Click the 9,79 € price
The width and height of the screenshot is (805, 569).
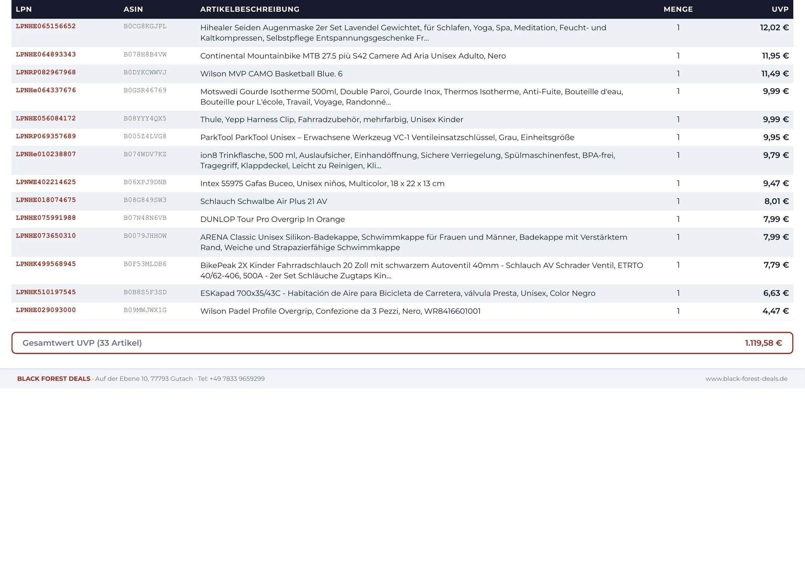[776, 155]
